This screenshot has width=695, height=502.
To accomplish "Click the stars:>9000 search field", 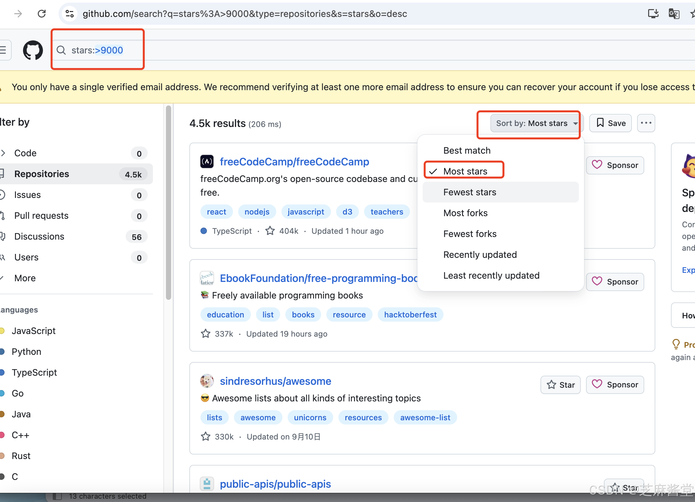I will pos(97,50).
